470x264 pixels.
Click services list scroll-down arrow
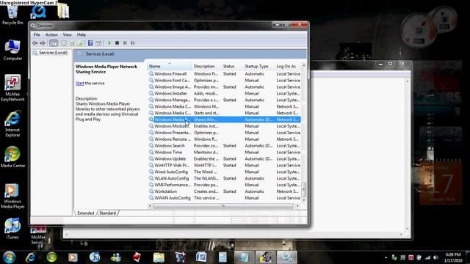point(303,200)
